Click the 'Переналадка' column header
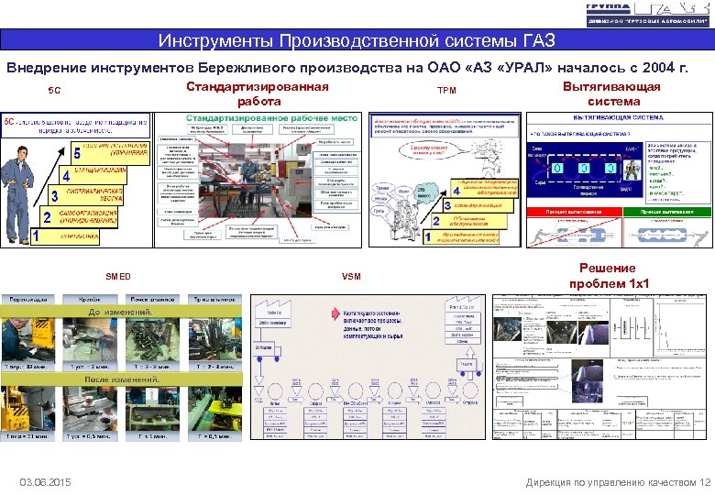Image resolution: width=715 pixels, height=495 pixels. tap(27, 300)
